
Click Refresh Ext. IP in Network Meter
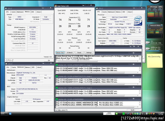(x=151, y=30)
